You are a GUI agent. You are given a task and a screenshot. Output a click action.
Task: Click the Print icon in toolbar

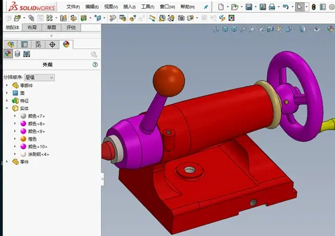tap(272, 7)
